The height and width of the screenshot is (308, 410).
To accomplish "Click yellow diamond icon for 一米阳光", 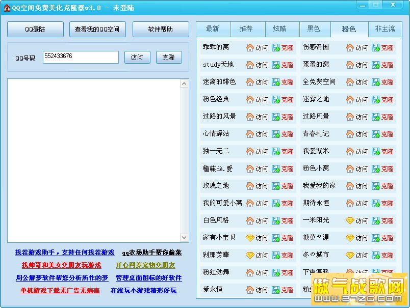I will click(350, 220).
